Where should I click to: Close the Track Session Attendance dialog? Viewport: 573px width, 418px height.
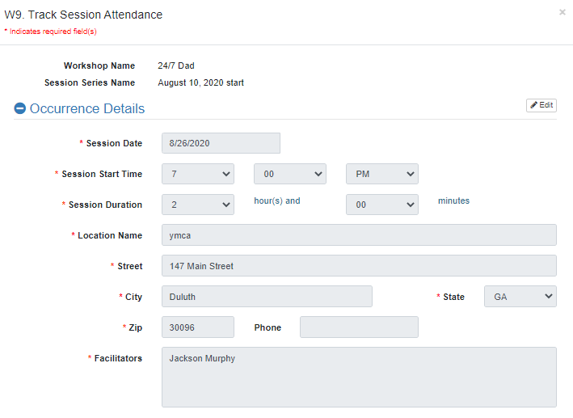click(x=562, y=12)
